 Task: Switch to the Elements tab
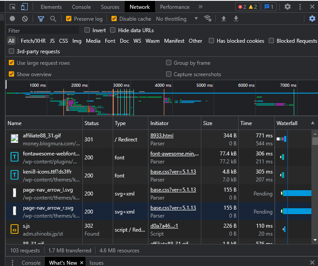tap(51, 7)
